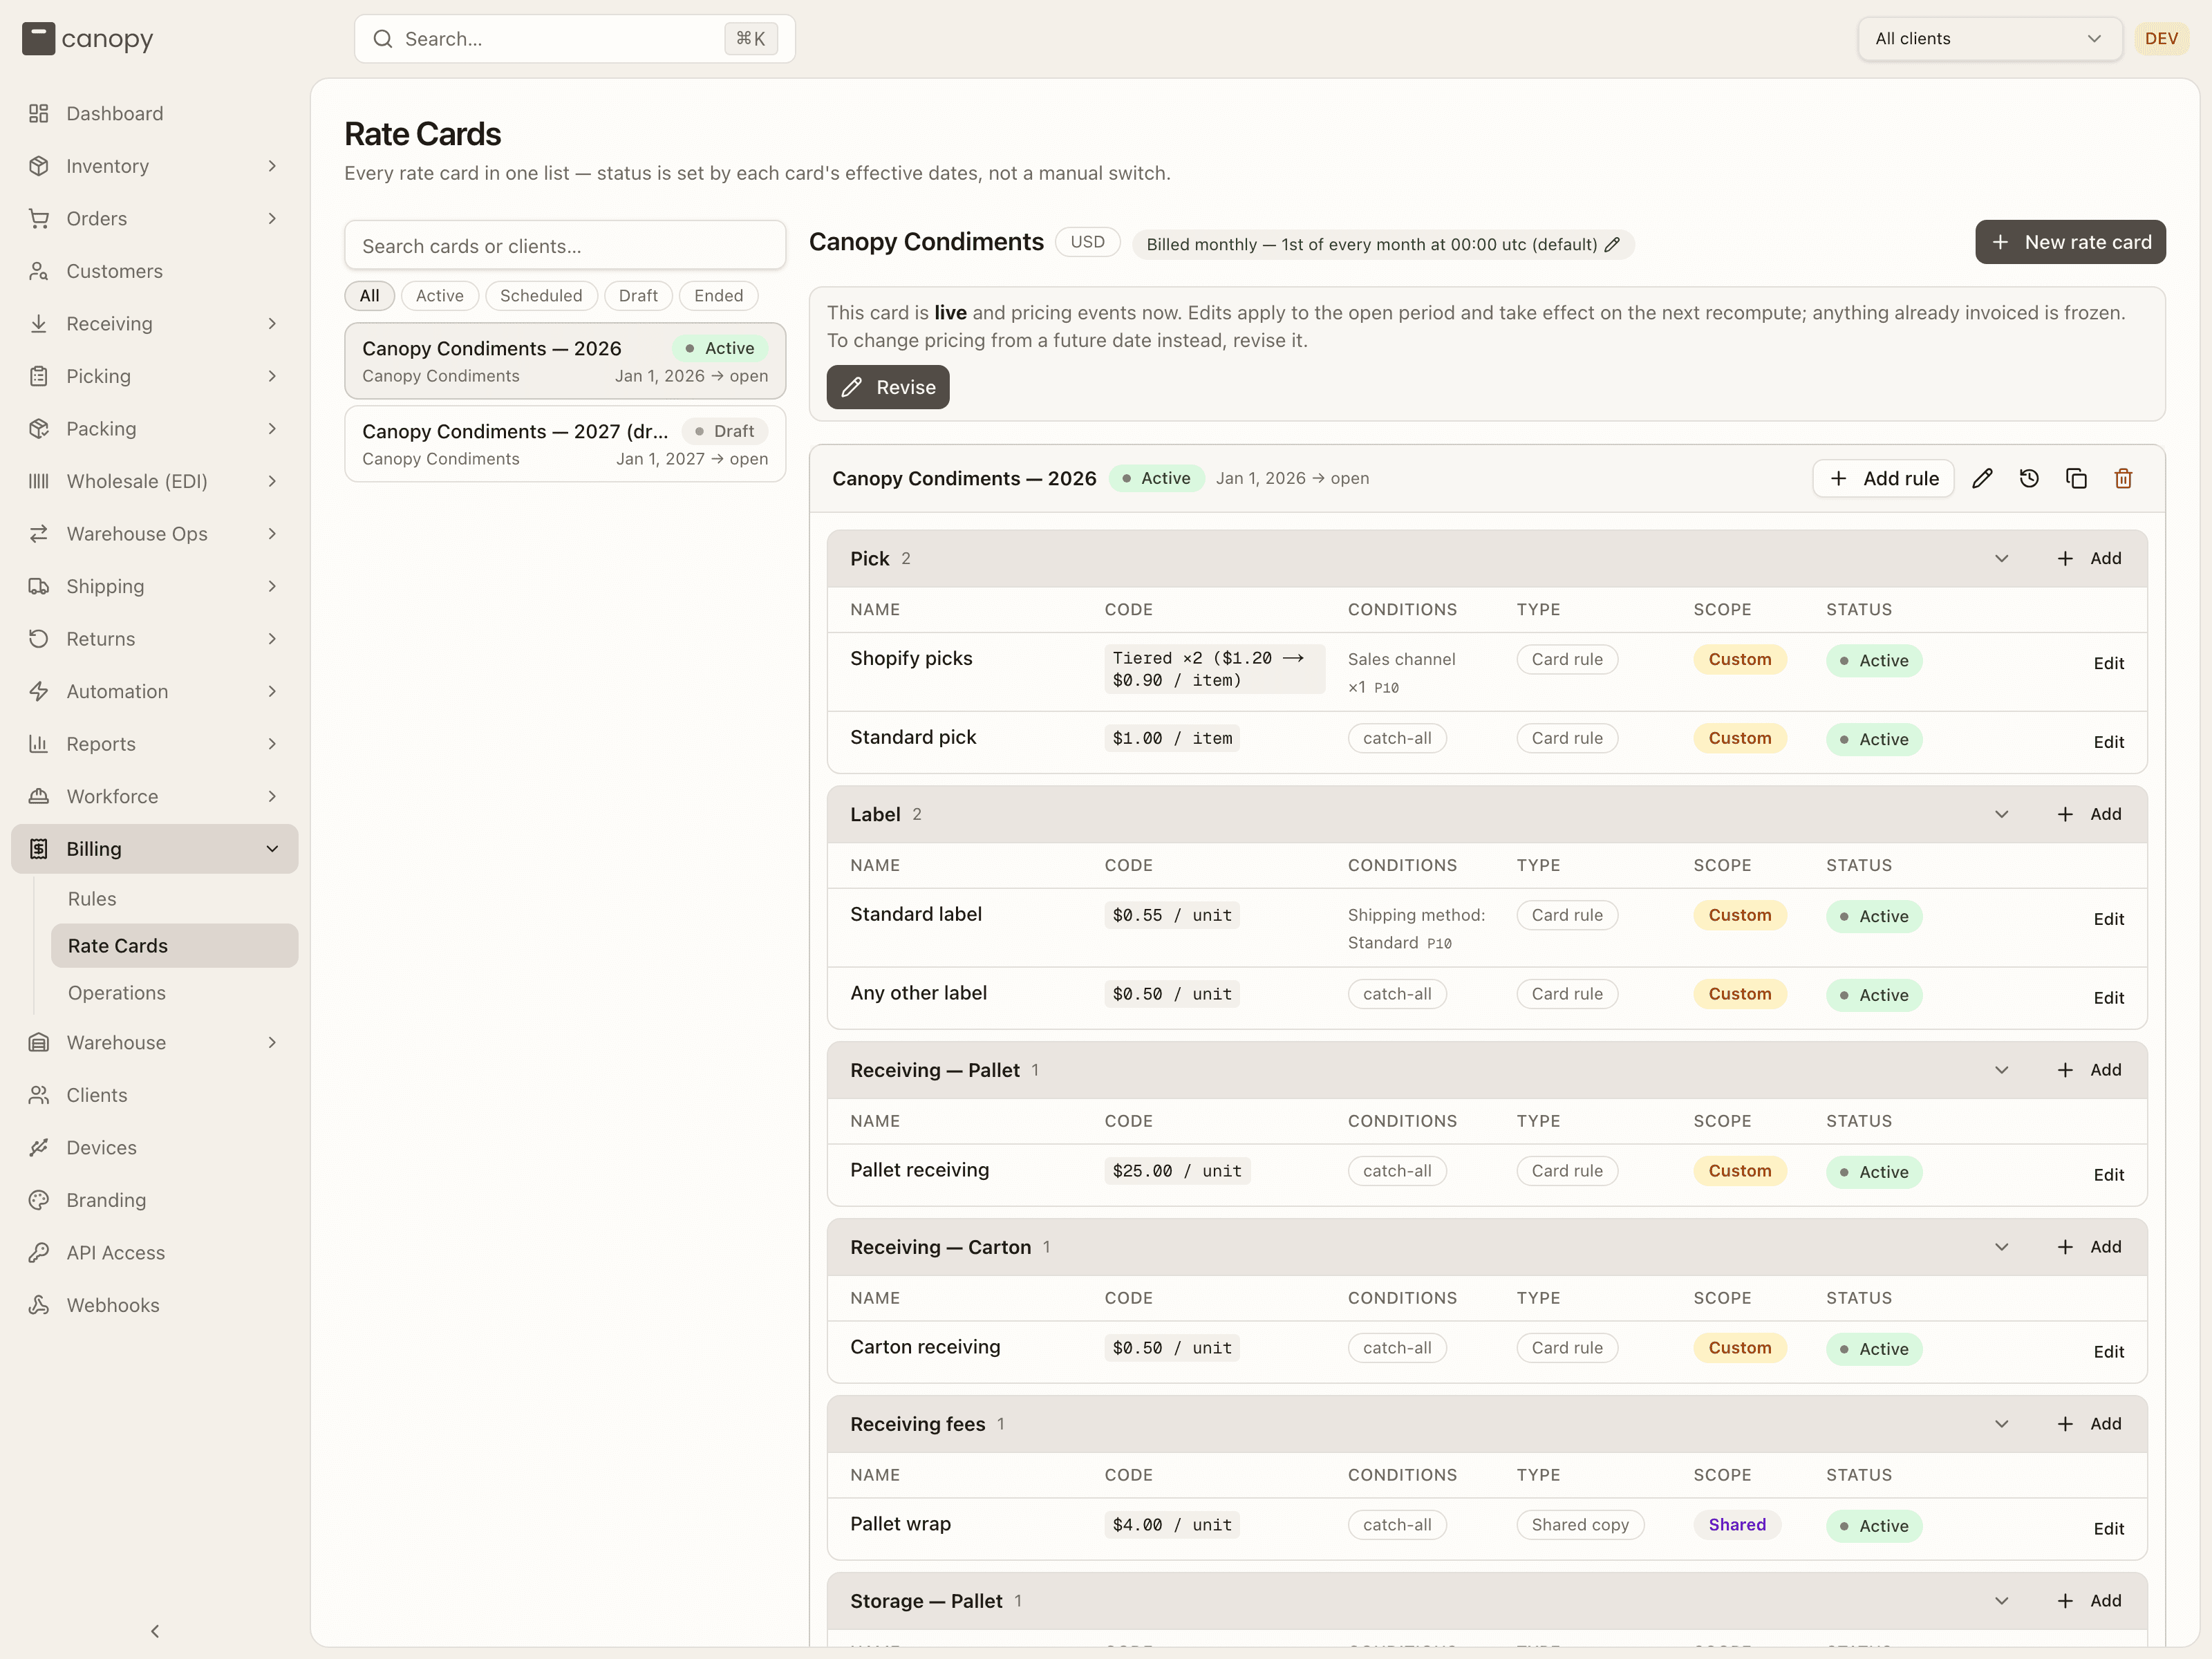
Task: Click the pencil edit icon for the rate card
Action: click(x=1982, y=479)
